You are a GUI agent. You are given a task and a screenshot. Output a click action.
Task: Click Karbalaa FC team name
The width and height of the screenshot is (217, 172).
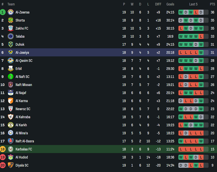coord(24,149)
